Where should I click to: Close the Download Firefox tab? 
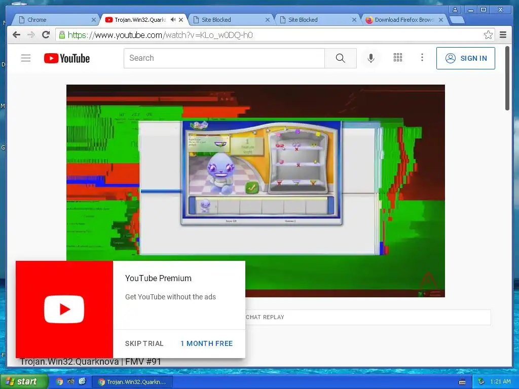(x=441, y=20)
